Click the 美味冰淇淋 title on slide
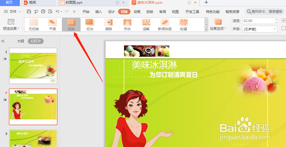Screen dimensions: 286x147 point(154,65)
